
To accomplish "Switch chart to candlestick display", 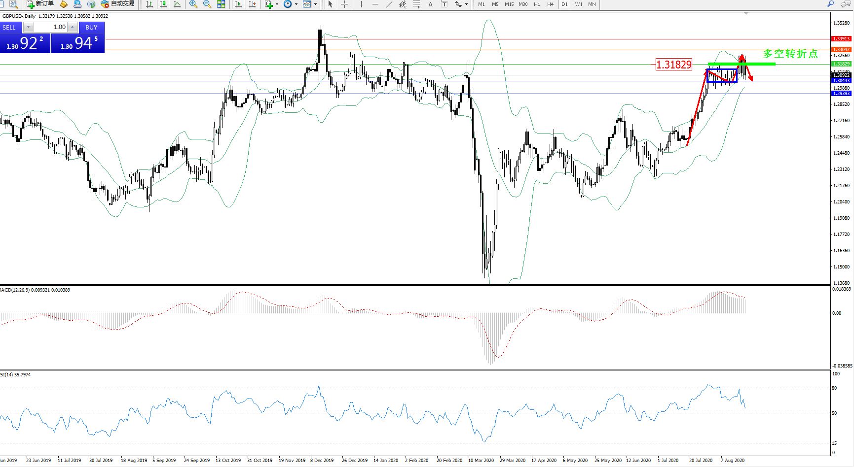I will (163, 4).
